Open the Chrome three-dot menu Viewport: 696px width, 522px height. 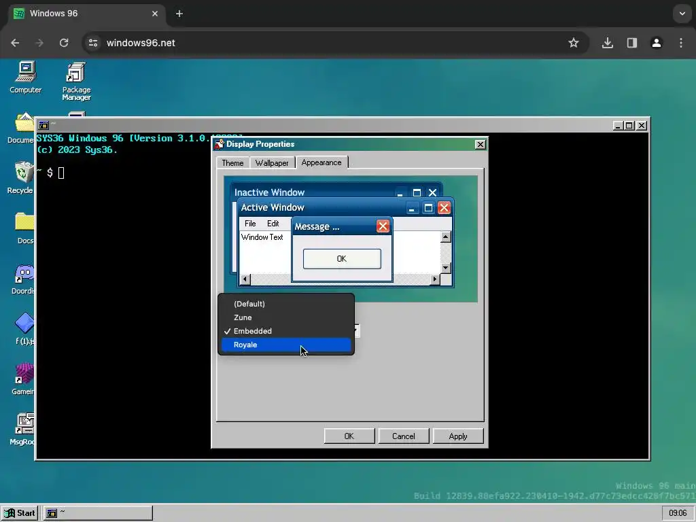point(681,43)
